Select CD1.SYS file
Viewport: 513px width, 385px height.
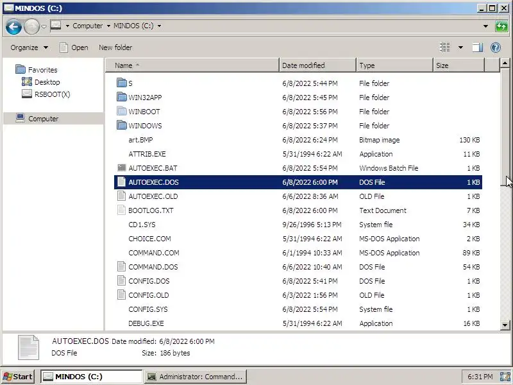tap(142, 225)
